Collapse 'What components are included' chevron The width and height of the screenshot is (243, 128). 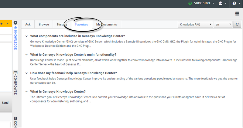pyautogui.click(x=27, y=36)
